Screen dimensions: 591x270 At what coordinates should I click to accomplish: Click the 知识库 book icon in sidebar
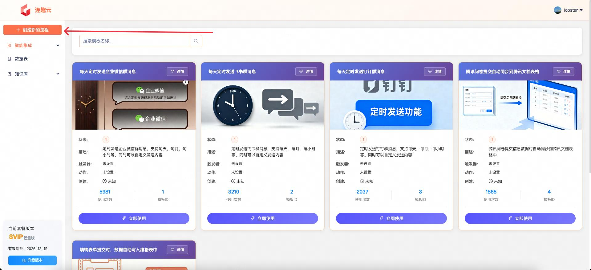click(x=9, y=74)
